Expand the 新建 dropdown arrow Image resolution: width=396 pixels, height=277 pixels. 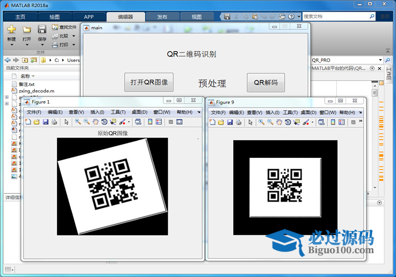click(12, 45)
